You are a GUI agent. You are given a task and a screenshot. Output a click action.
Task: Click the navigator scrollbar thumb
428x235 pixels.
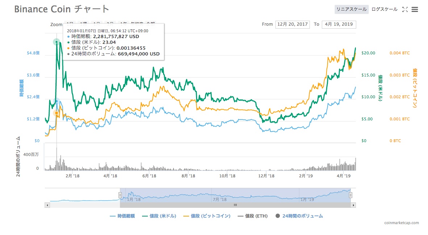[x=235, y=205]
